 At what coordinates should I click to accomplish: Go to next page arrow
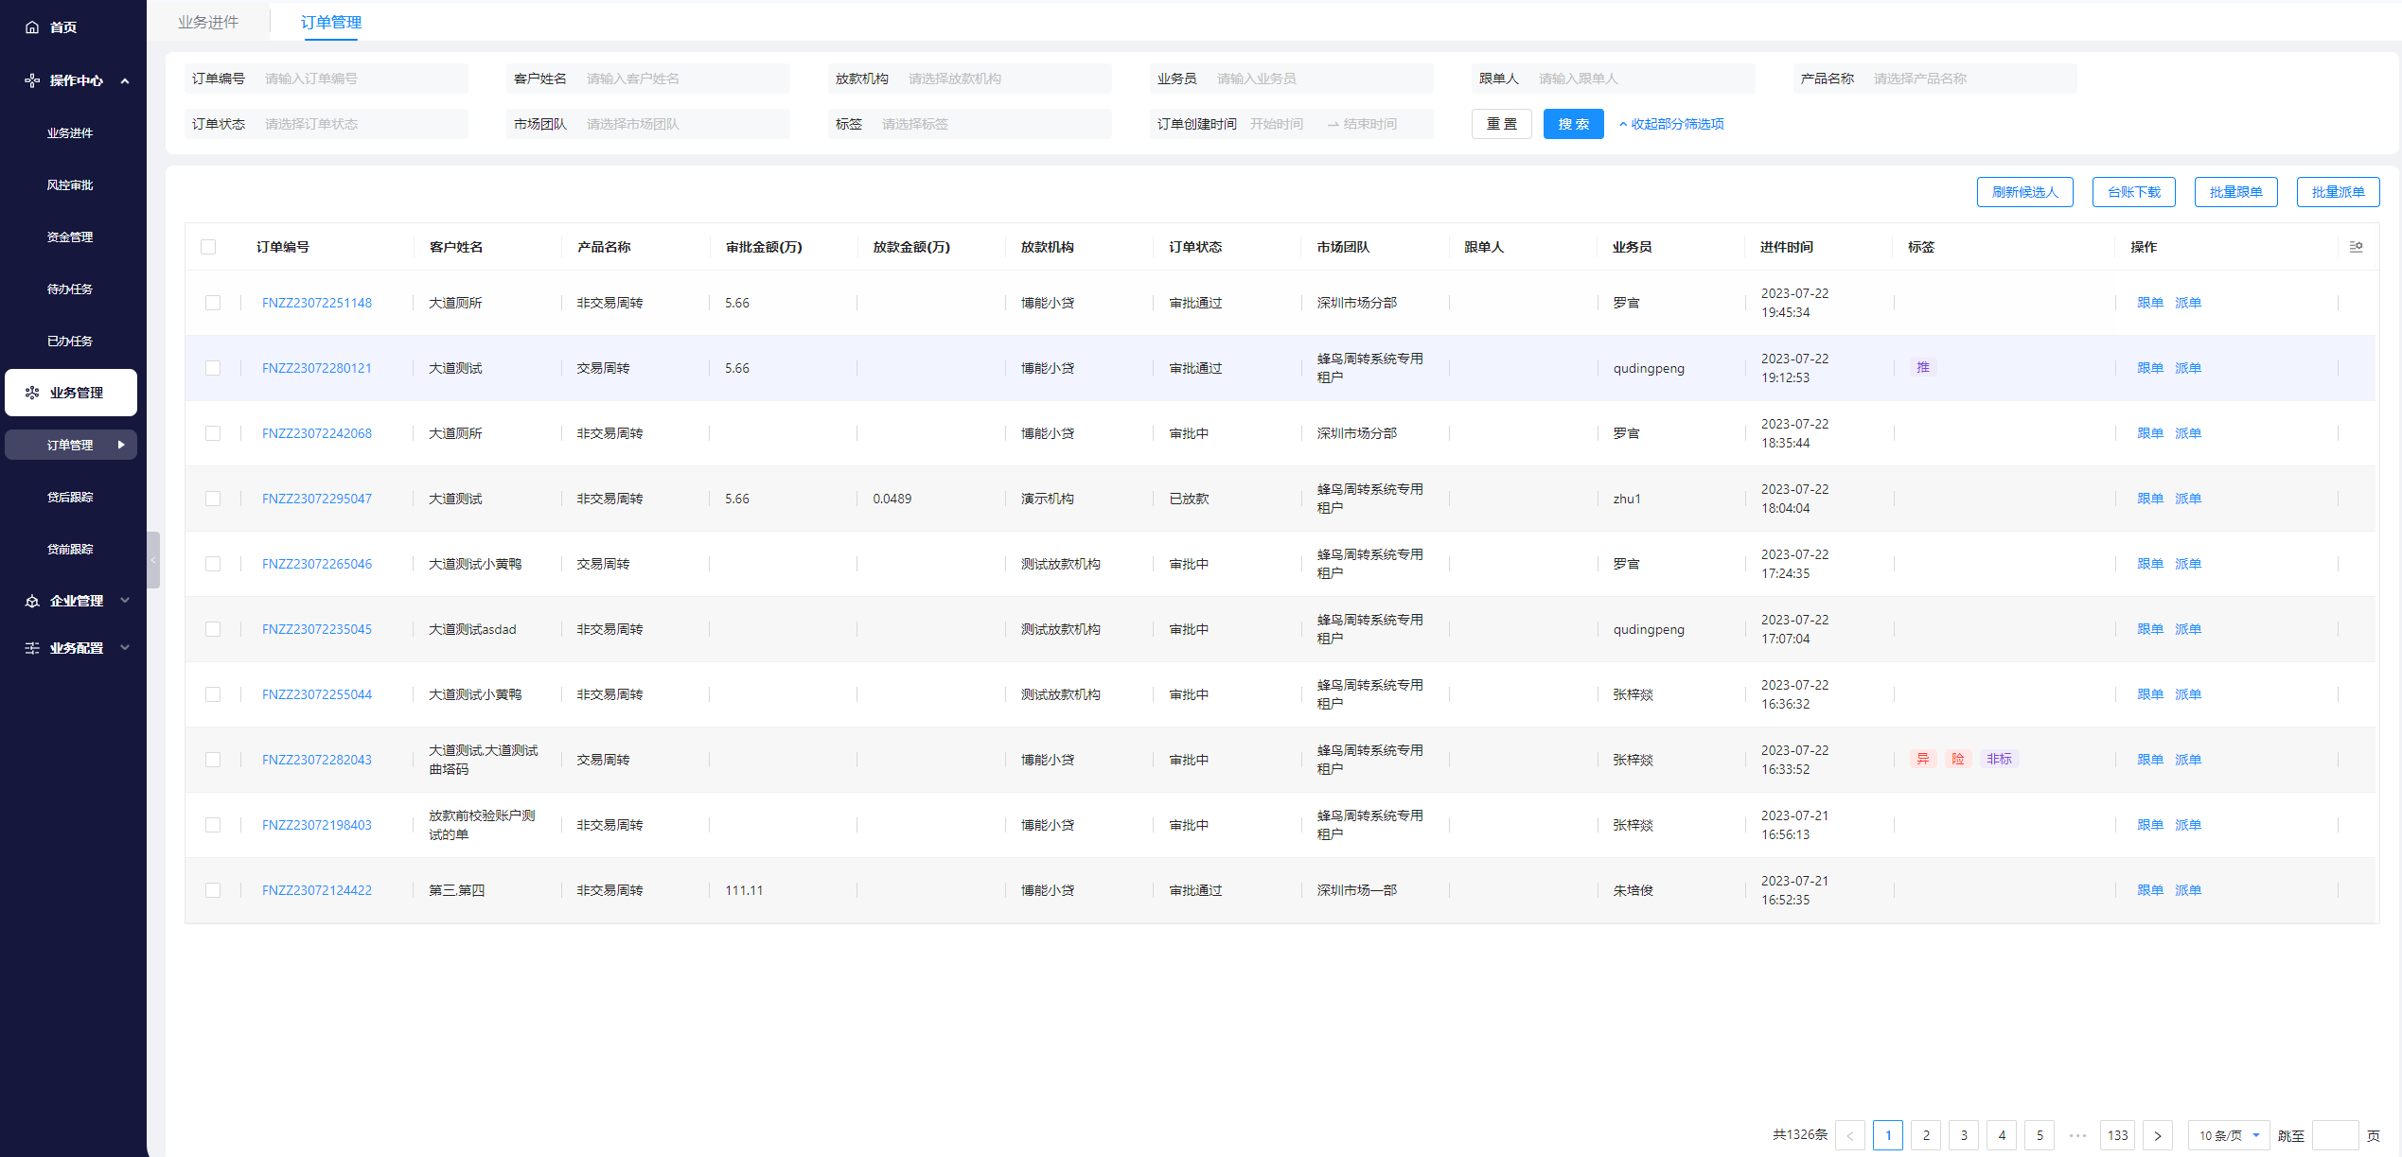tap(2158, 1135)
